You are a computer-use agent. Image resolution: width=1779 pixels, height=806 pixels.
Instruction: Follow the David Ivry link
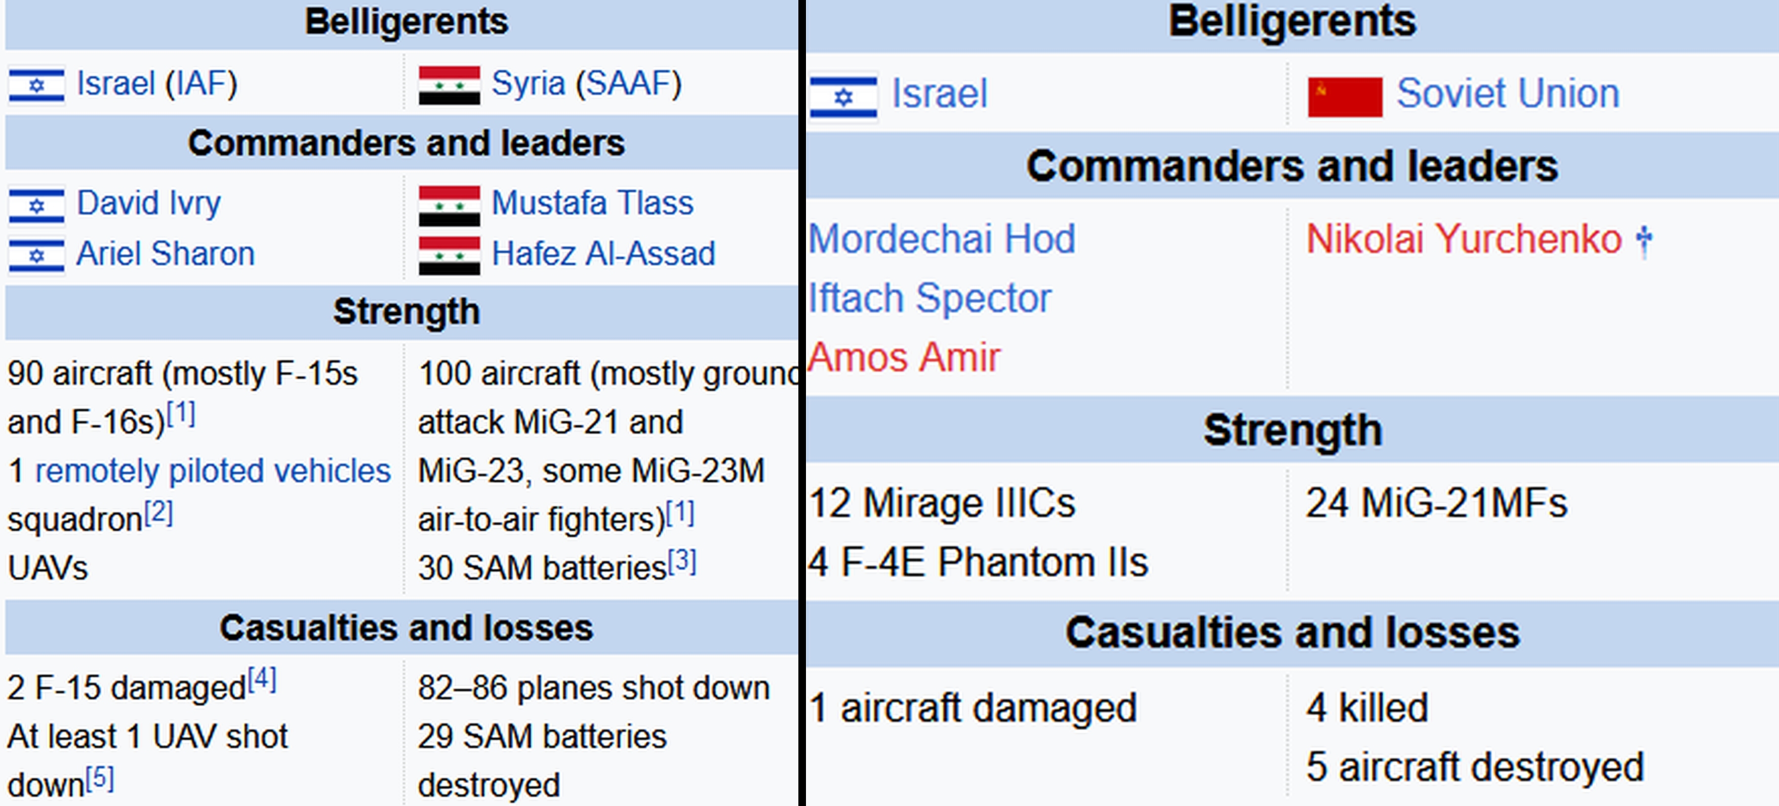coord(148,203)
